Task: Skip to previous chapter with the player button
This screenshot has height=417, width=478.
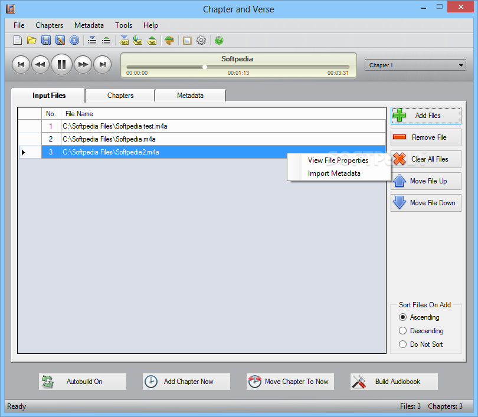Action: 21,64
